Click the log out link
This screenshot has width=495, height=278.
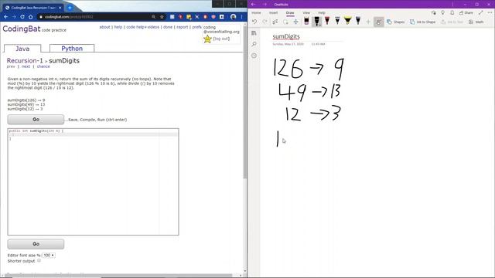tap(221, 39)
